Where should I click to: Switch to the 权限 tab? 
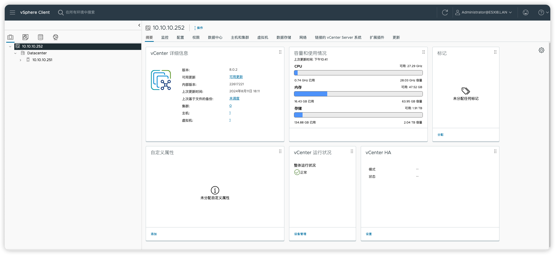coord(196,37)
